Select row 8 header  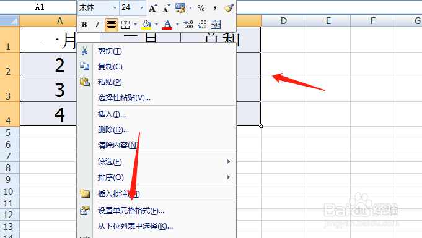[10, 168]
